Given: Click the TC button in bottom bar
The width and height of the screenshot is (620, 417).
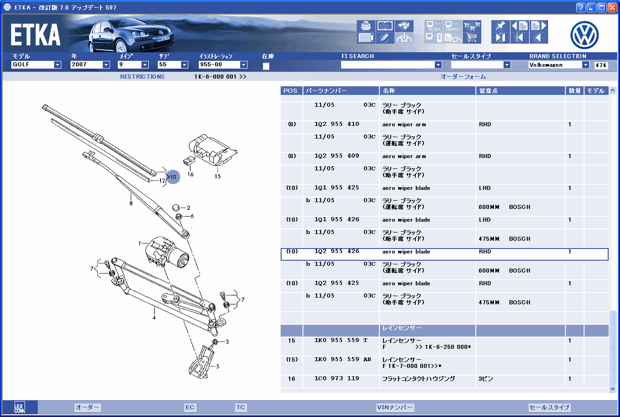Looking at the screenshot, I should tap(241, 407).
